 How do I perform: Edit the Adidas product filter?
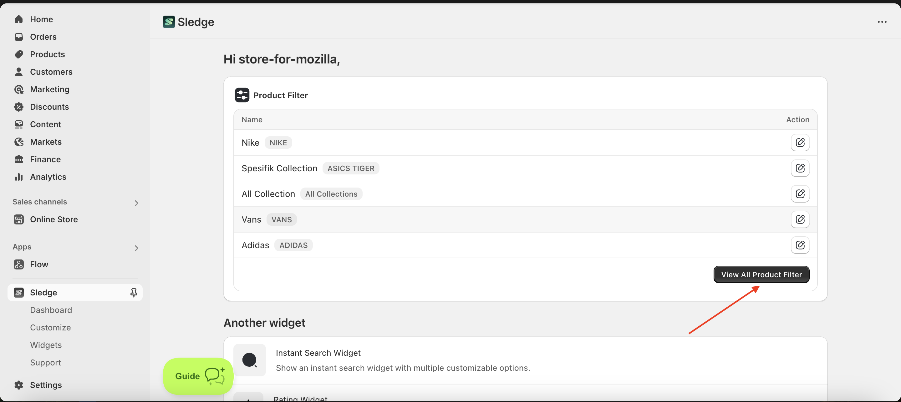pyautogui.click(x=800, y=245)
